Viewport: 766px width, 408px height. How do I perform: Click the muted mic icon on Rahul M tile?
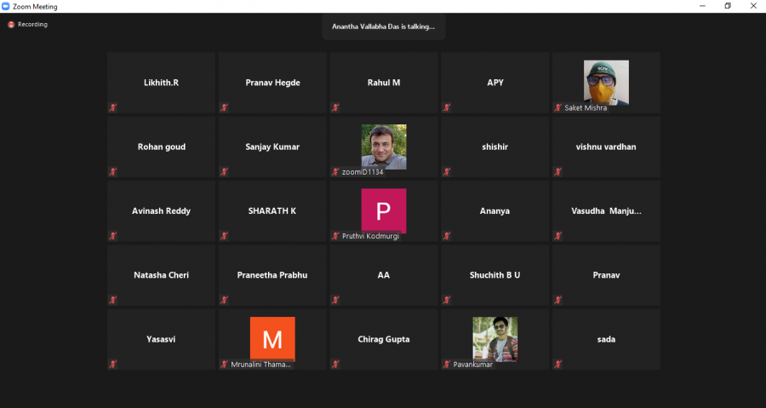(x=335, y=107)
